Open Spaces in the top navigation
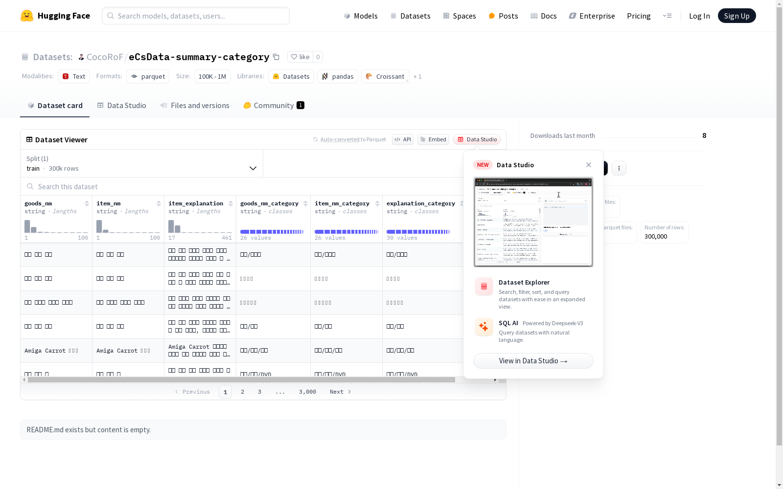This screenshot has height=489, width=783. point(459,16)
